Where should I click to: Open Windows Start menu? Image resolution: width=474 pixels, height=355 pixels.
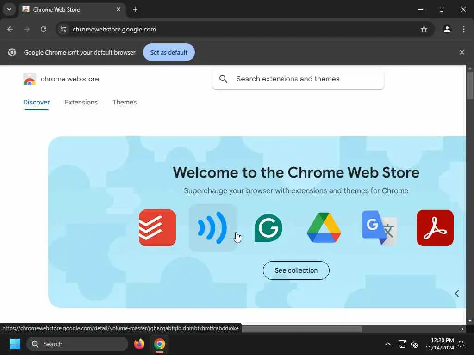[15, 344]
